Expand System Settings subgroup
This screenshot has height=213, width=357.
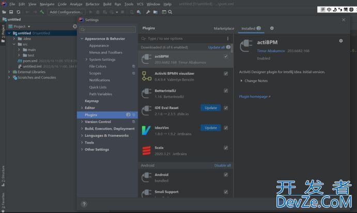point(86,60)
